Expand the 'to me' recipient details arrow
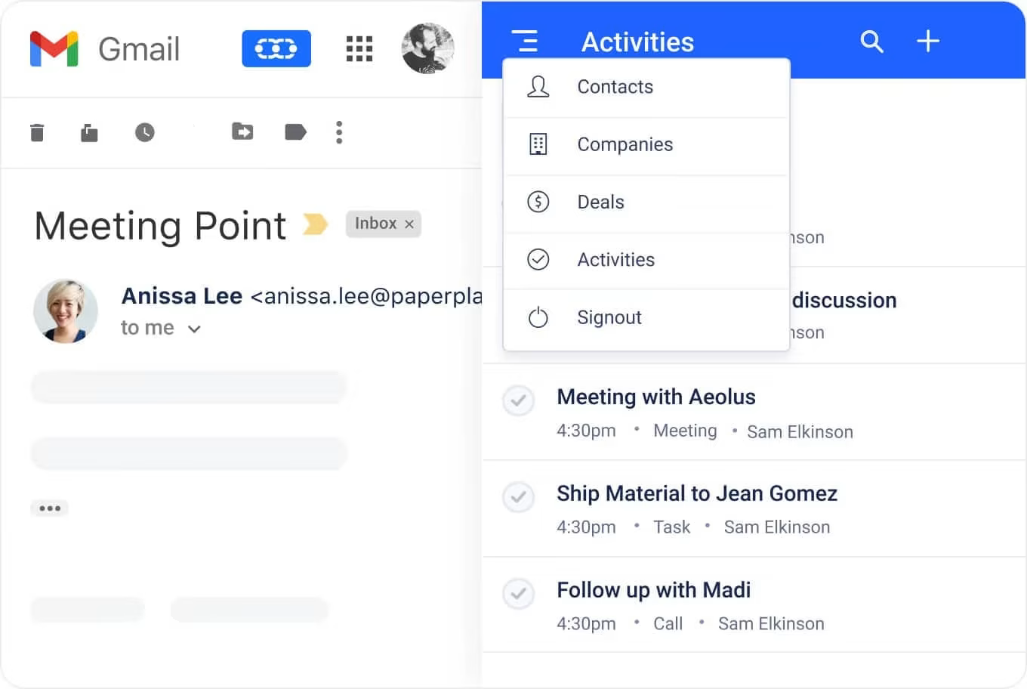This screenshot has height=689, width=1027. pyautogui.click(x=194, y=329)
